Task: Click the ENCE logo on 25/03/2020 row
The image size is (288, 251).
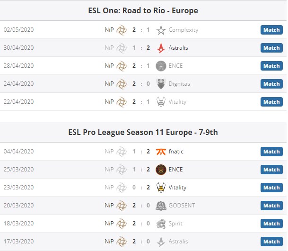Action: 161,170
